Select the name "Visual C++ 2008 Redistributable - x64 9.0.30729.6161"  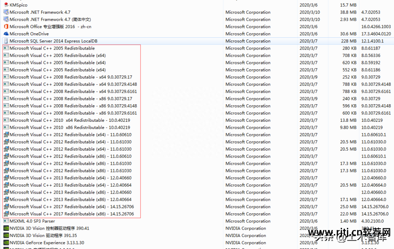(x=73, y=92)
